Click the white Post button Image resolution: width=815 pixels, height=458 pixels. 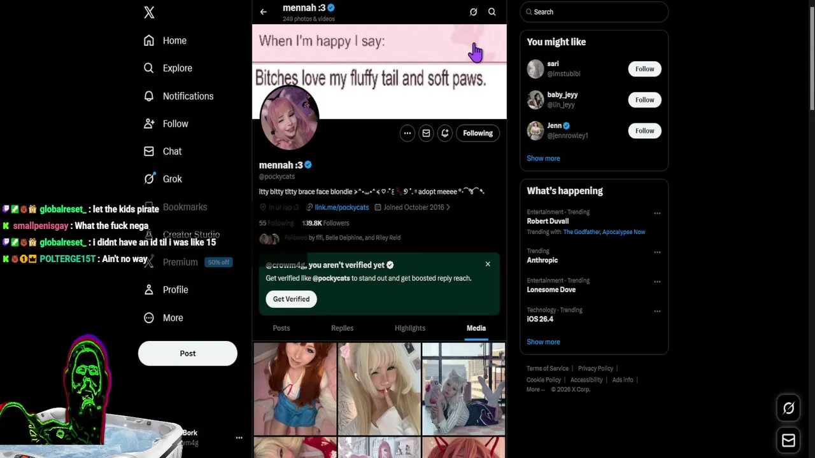[x=188, y=353]
